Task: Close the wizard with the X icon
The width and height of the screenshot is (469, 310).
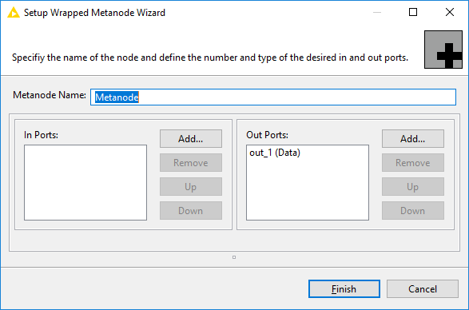Action: pos(450,12)
